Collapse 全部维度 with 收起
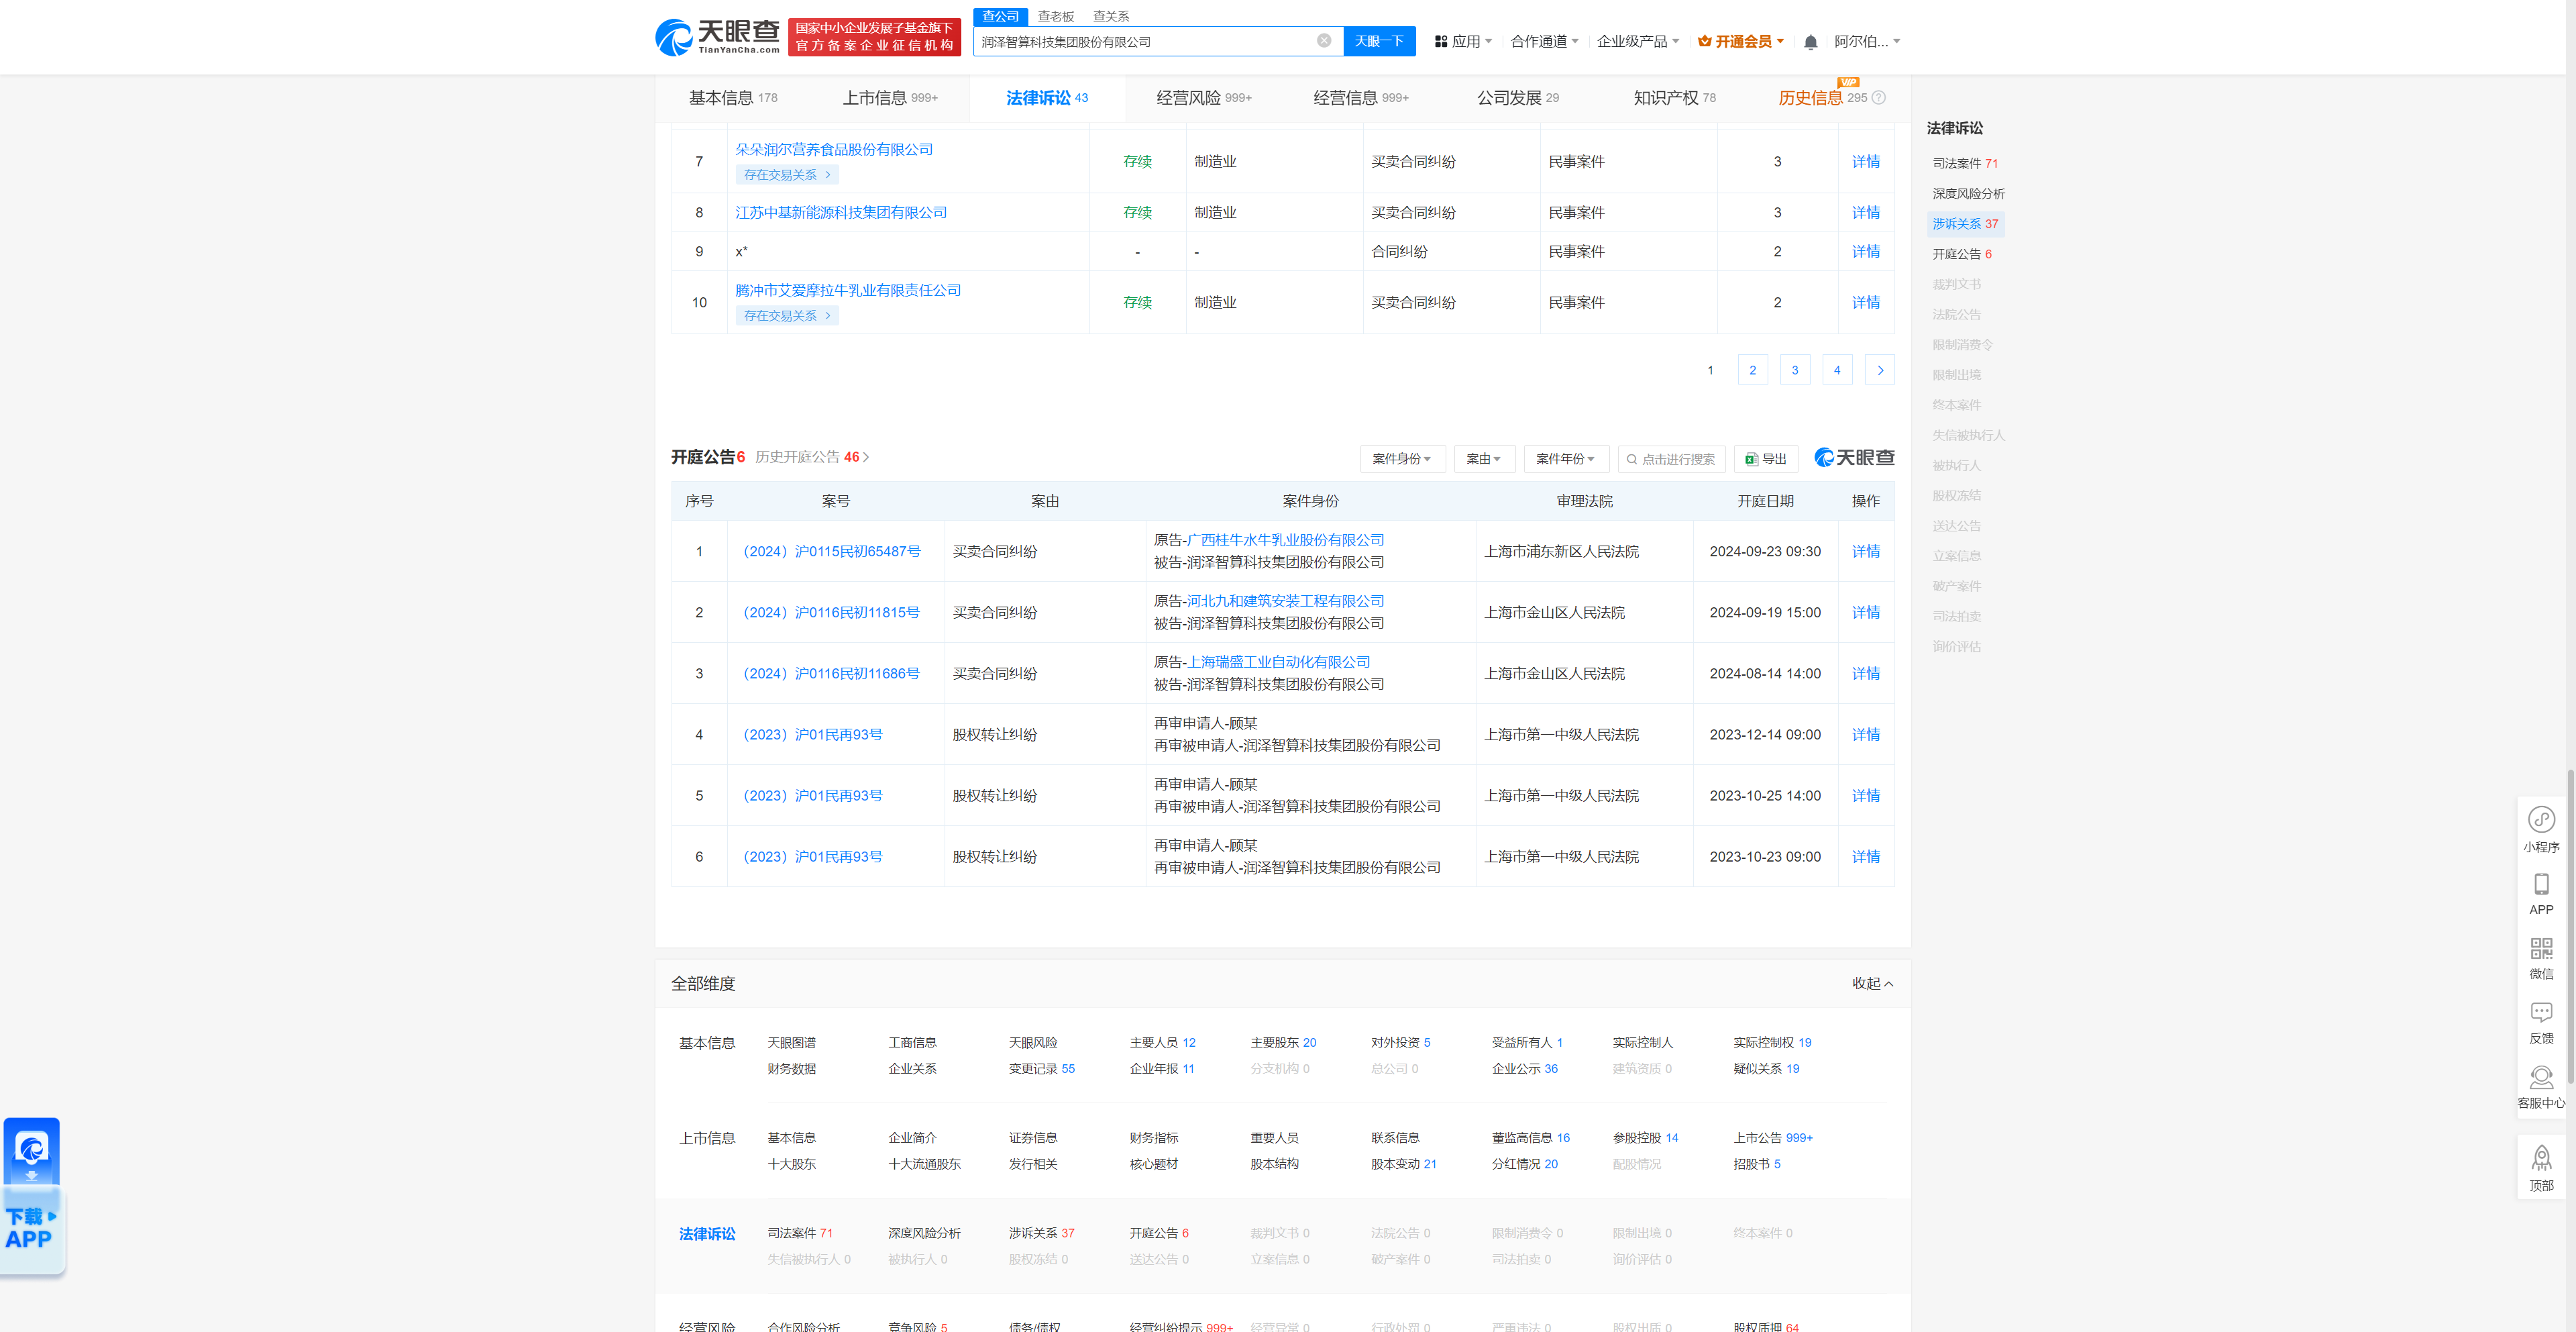2576x1332 pixels. [x=1872, y=984]
